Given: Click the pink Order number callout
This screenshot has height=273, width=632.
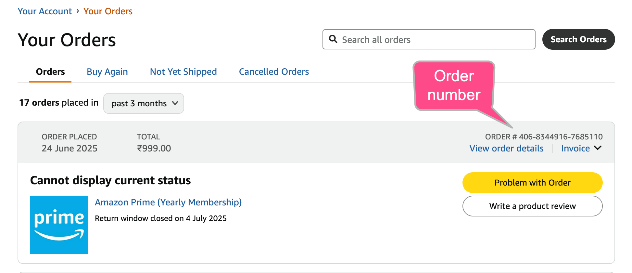Looking at the screenshot, I should (454, 85).
